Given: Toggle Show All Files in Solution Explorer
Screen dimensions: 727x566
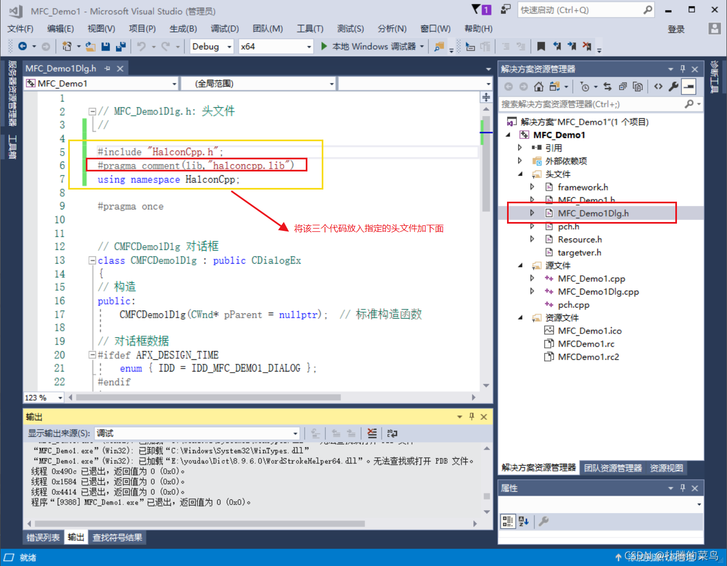Looking at the screenshot, I should pyautogui.click(x=638, y=86).
